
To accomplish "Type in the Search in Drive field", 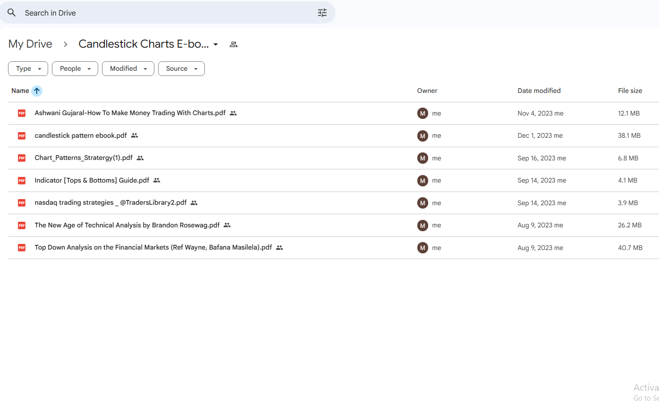I will (165, 13).
